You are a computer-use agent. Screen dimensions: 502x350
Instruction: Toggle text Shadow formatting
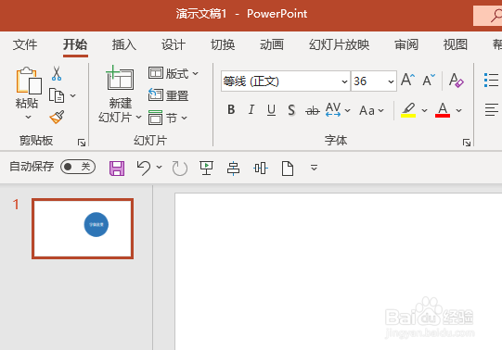click(x=291, y=110)
